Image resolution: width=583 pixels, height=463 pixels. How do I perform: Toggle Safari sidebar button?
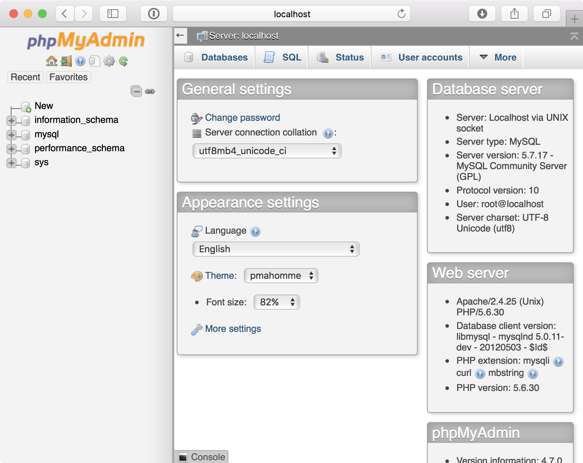[113, 14]
